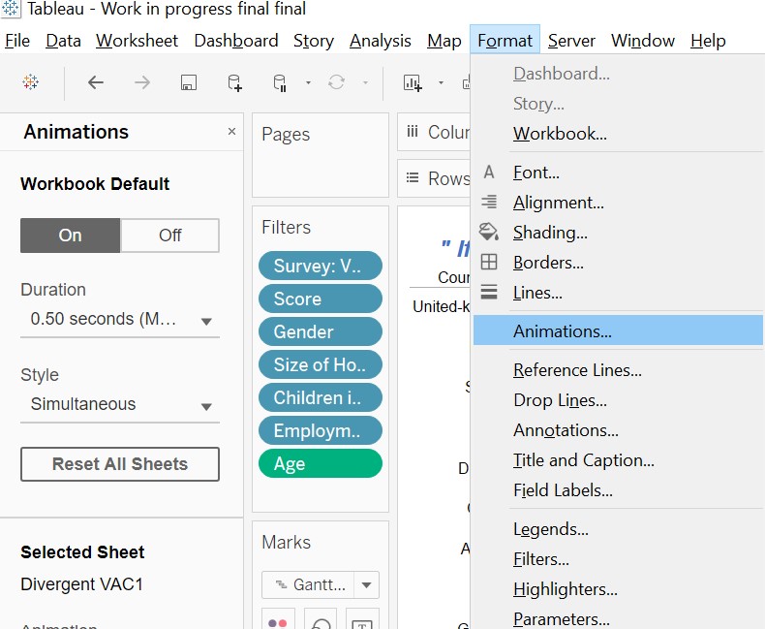Expand the Style dropdown showing Simultaneous
The image size is (765, 629).
(119, 405)
